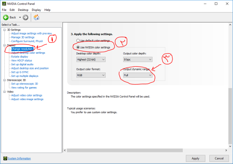Open View HDCP status task
The image size is (233, 164).
(21, 61)
